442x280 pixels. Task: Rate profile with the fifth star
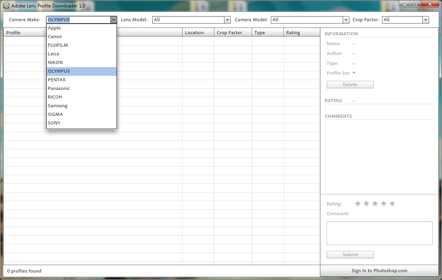(x=392, y=203)
